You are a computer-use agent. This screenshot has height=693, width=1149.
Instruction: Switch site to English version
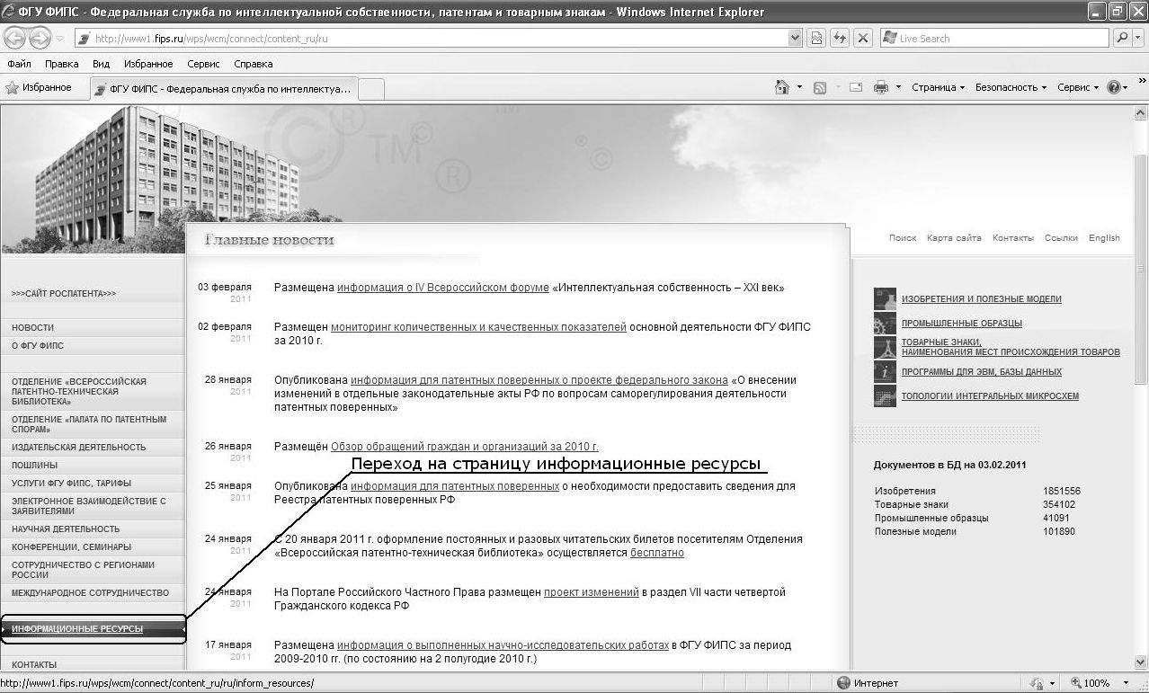pyautogui.click(x=1104, y=238)
